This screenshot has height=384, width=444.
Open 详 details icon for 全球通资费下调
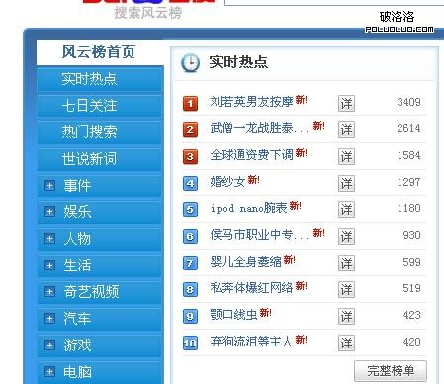346,157
